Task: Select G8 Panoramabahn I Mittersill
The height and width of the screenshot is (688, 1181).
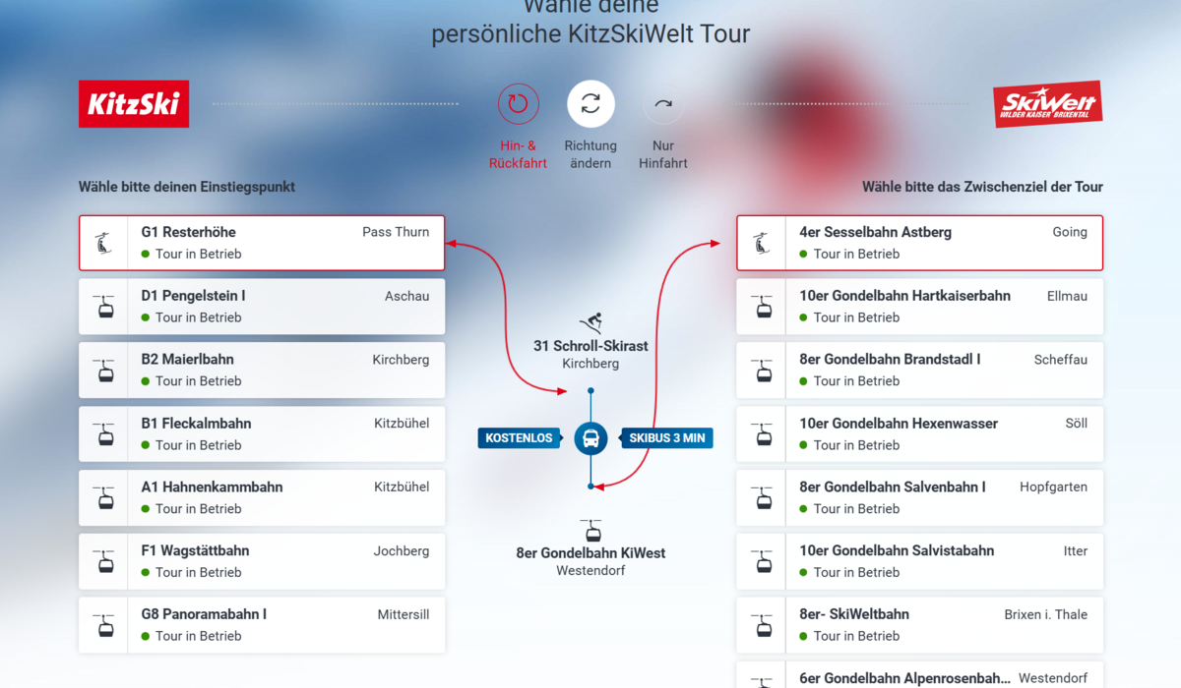Action: coord(285,625)
